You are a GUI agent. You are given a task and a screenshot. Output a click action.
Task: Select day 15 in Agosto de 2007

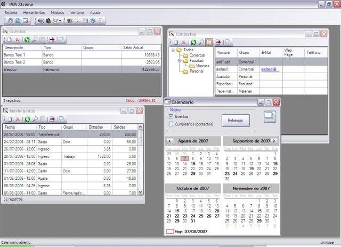point(193,164)
